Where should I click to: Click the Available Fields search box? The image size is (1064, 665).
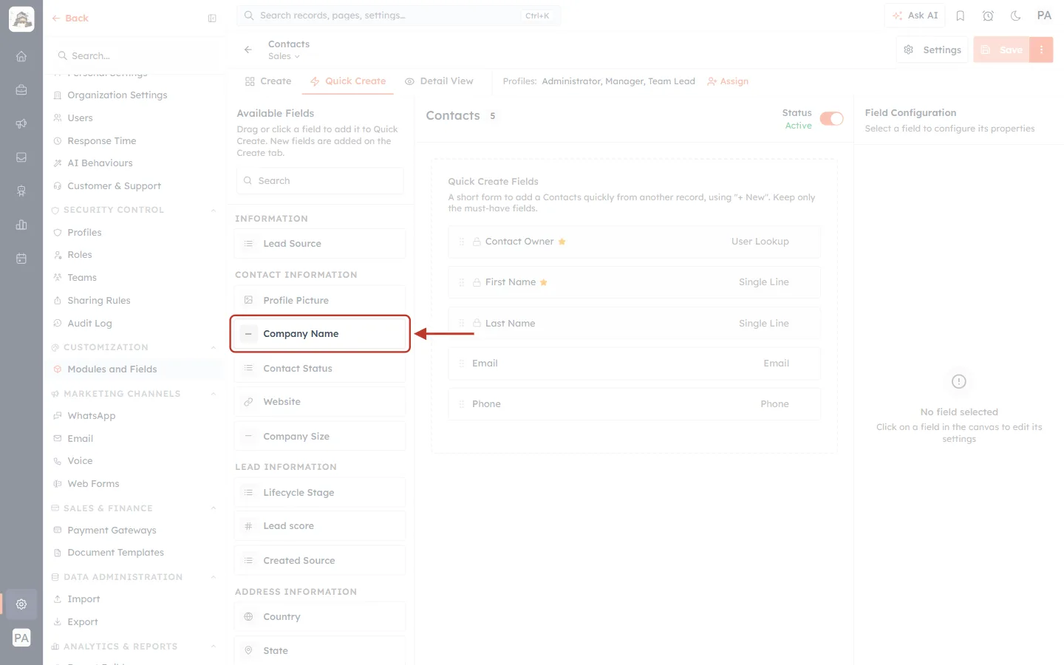(320, 181)
